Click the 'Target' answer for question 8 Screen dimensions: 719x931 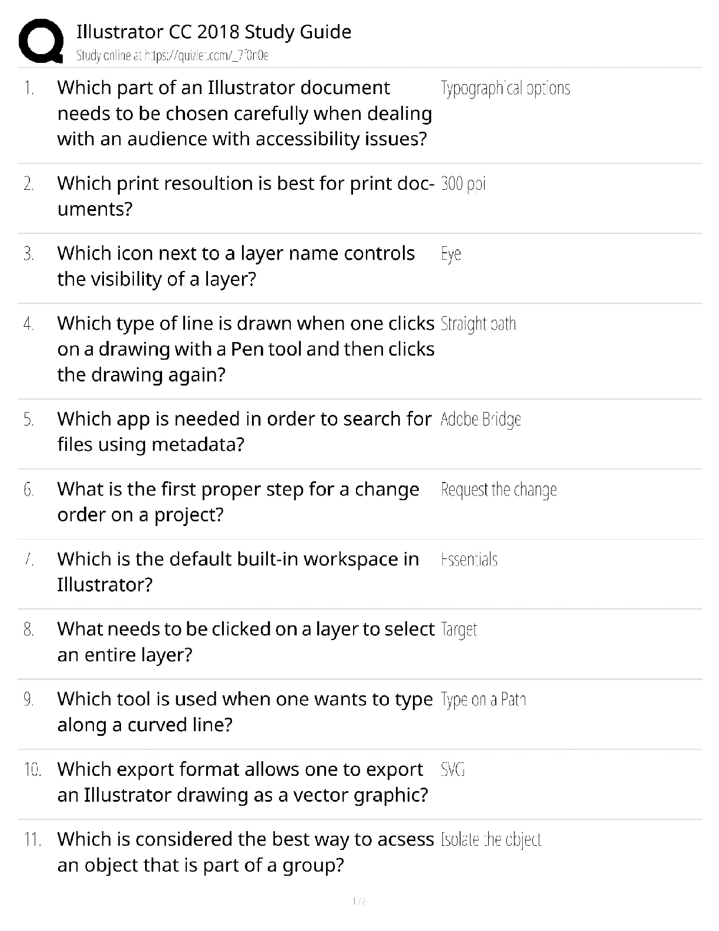459,629
